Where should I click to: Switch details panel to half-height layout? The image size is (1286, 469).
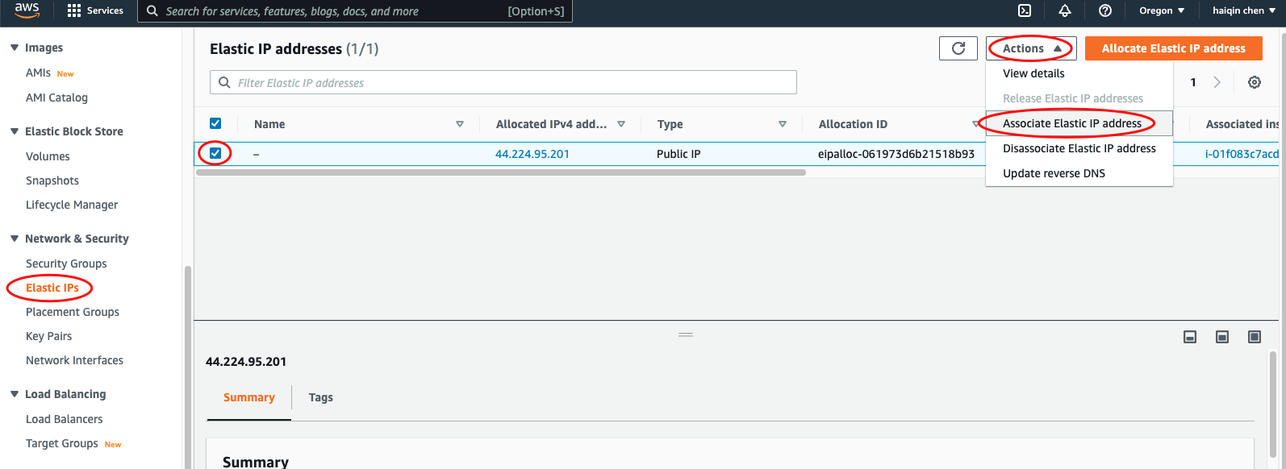(1222, 337)
